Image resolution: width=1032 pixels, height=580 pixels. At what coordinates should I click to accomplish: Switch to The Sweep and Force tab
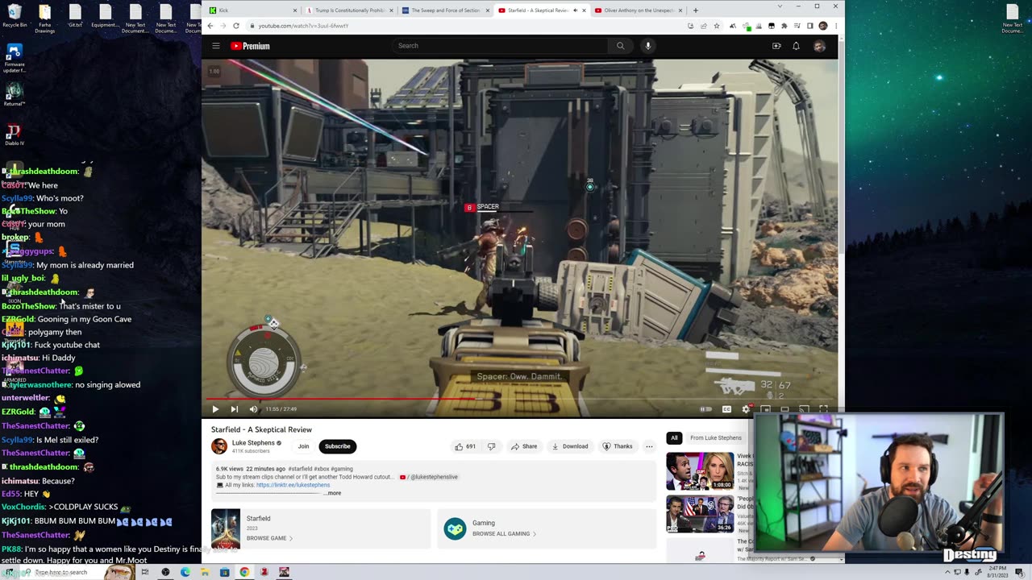click(x=445, y=10)
